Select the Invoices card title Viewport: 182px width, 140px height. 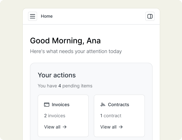pos(60,104)
